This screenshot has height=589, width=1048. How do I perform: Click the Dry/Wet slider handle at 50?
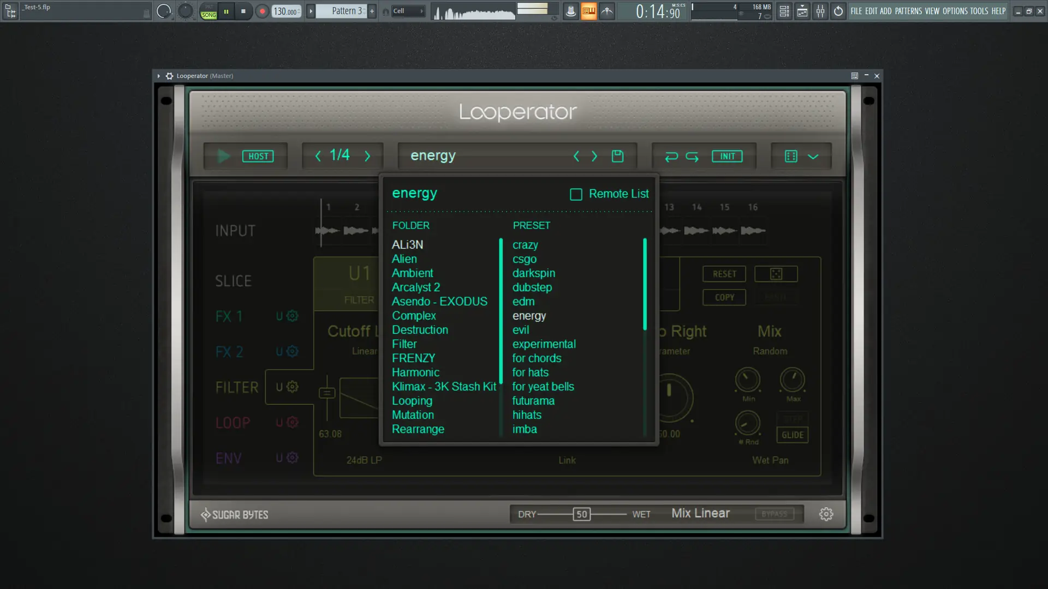(581, 514)
